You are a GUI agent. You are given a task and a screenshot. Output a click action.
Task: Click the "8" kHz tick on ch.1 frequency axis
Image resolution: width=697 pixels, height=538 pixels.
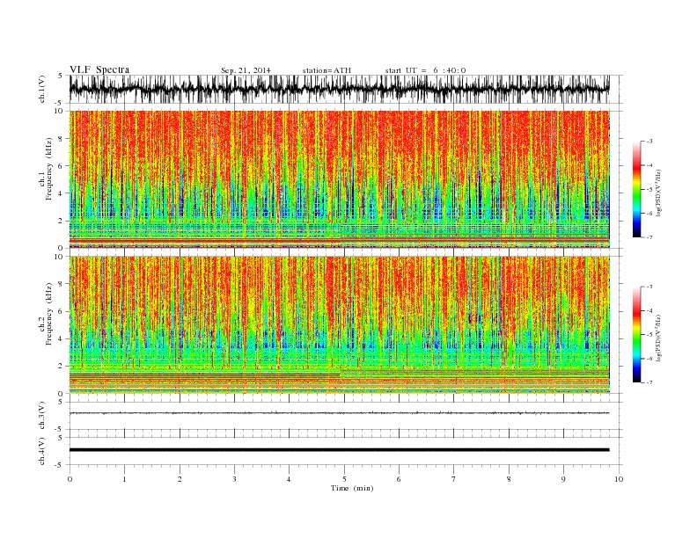pos(61,139)
